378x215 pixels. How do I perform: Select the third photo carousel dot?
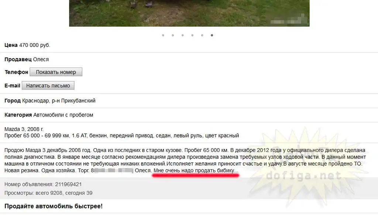(183, 35)
